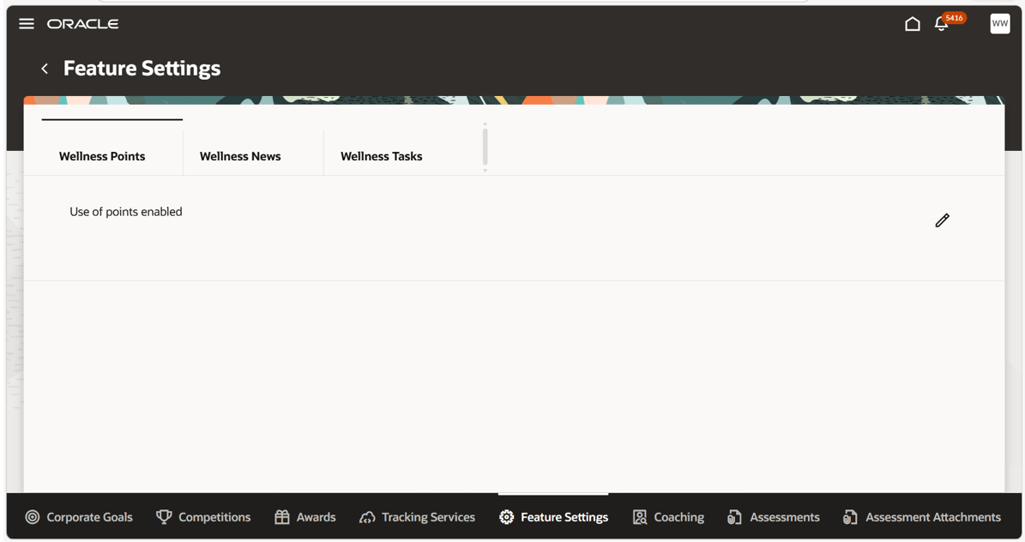The width and height of the screenshot is (1025, 542).
Task: Open Awards in bottom navigation
Action: coord(304,517)
